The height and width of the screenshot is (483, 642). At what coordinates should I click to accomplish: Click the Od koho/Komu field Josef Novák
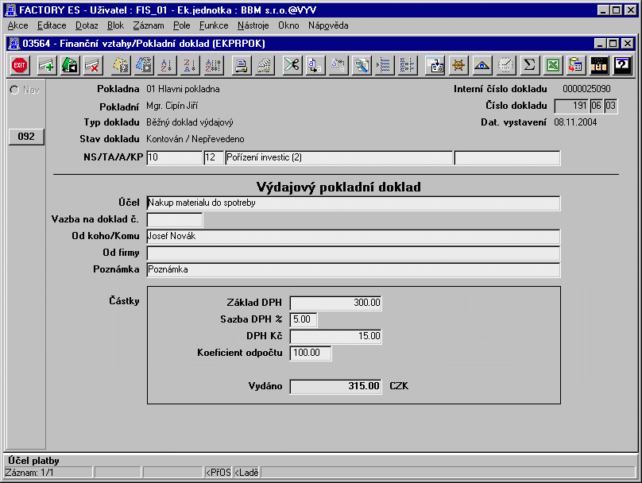coord(354,237)
